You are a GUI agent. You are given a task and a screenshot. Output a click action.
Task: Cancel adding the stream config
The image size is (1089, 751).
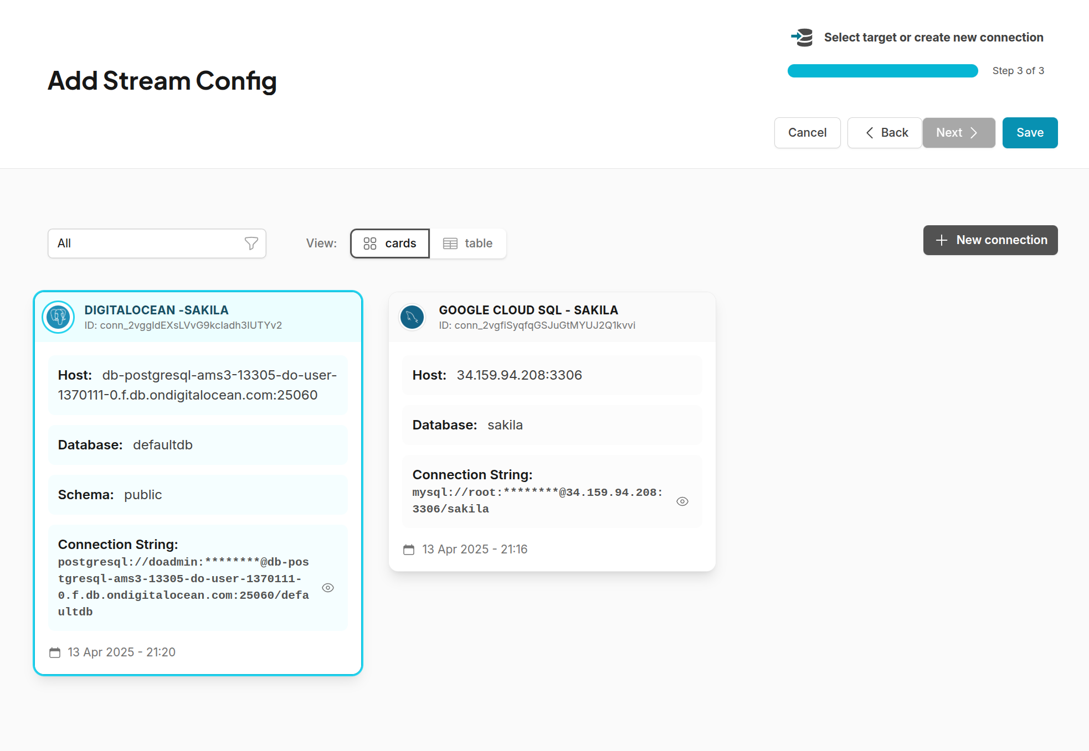(807, 133)
